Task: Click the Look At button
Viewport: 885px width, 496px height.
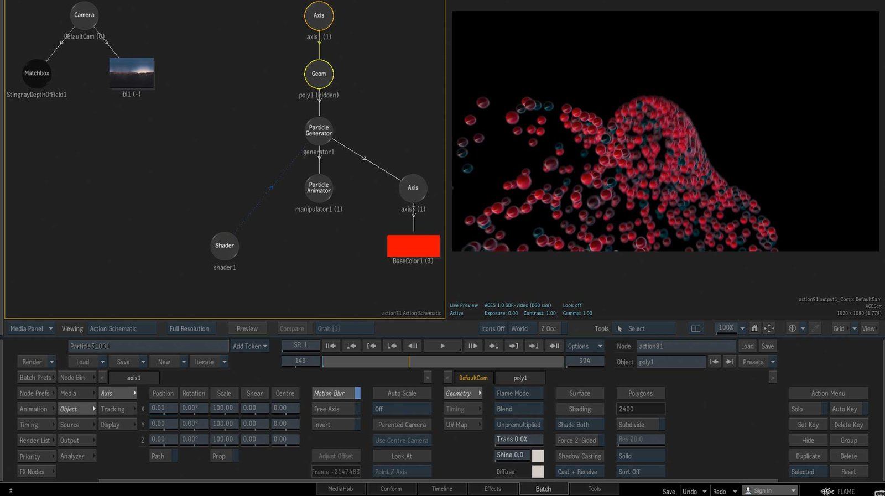Action: coord(402,456)
